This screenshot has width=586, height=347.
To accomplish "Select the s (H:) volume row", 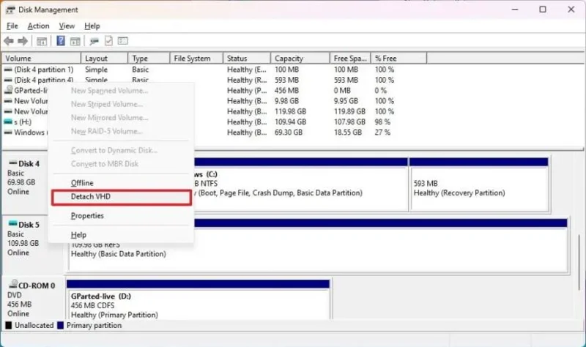I will [x=215, y=122].
